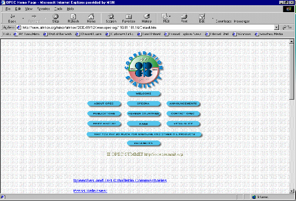Click the OPECNA button
This screenshot has width=296, height=201.
point(144,104)
